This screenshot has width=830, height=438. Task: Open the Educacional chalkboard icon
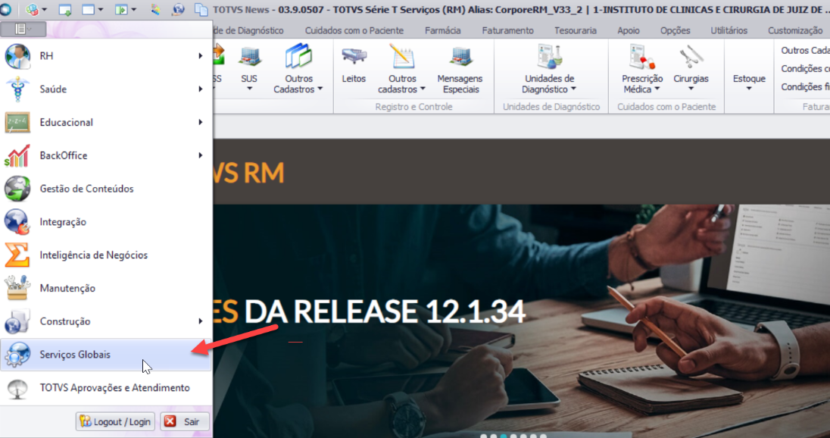coord(17,122)
